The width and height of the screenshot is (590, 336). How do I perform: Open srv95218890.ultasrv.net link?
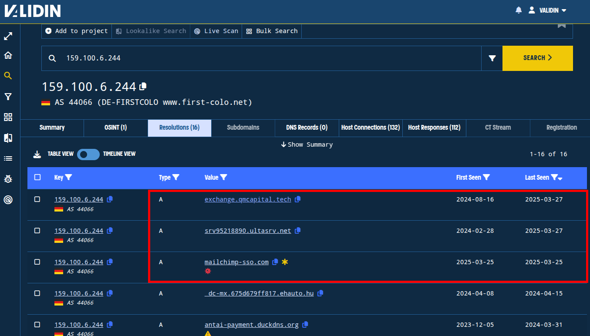click(248, 231)
